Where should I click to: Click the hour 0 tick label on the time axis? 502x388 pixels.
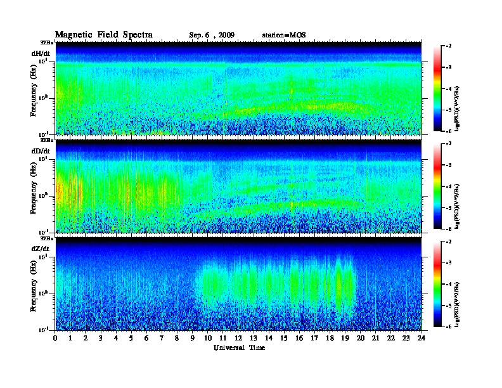pyautogui.click(x=55, y=339)
